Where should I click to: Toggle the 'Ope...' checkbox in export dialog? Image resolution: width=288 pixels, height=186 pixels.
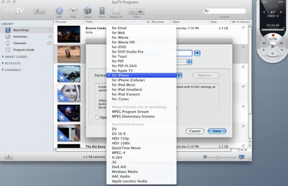coord(97,117)
